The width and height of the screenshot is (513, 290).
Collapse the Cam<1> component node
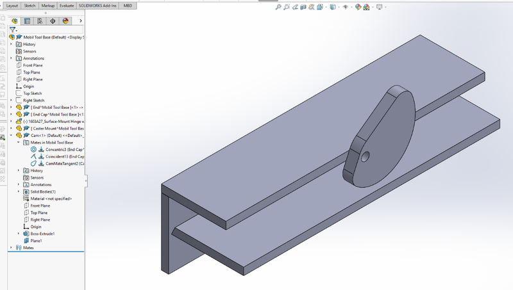tap(11, 135)
